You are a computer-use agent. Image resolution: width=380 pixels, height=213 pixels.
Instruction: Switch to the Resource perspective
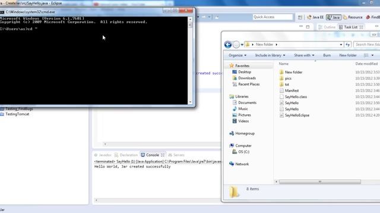click(x=353, y=17)
